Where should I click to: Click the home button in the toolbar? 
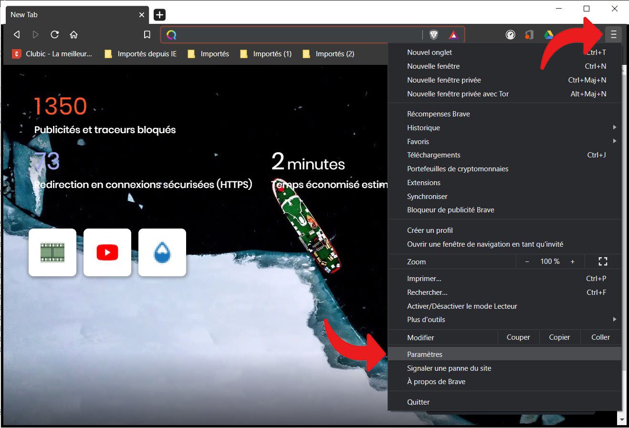click(73, 34)
